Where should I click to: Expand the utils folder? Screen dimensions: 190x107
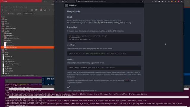(x=1, y=50)
